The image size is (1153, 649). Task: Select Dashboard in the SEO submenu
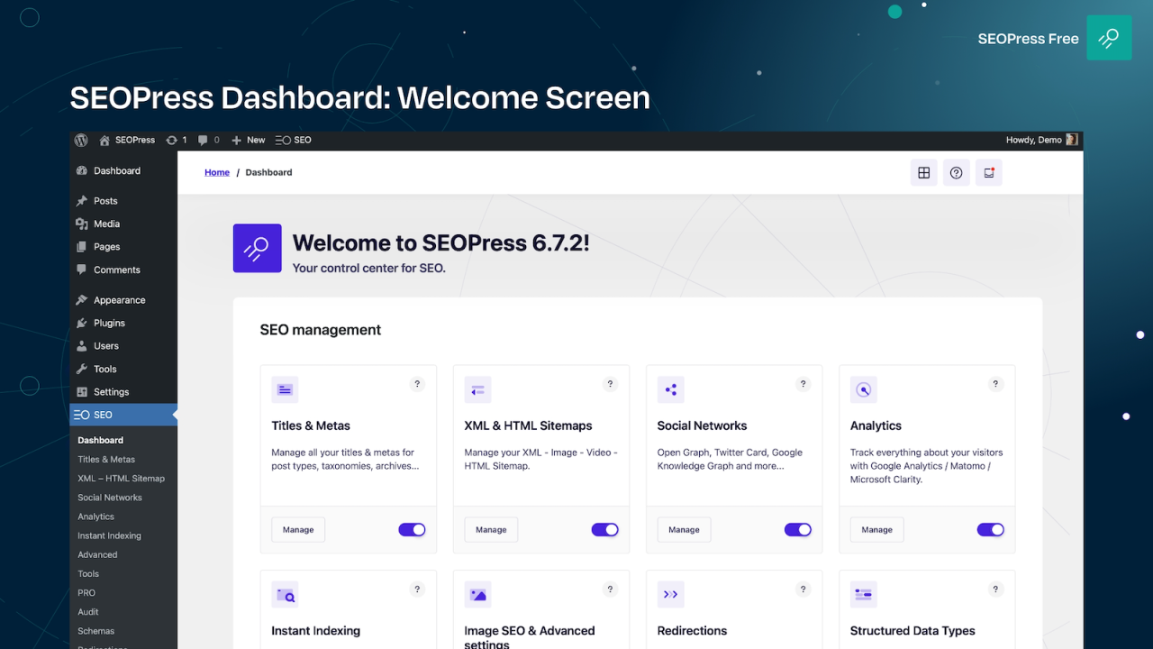pyautogui.click(x=100, y=440)
